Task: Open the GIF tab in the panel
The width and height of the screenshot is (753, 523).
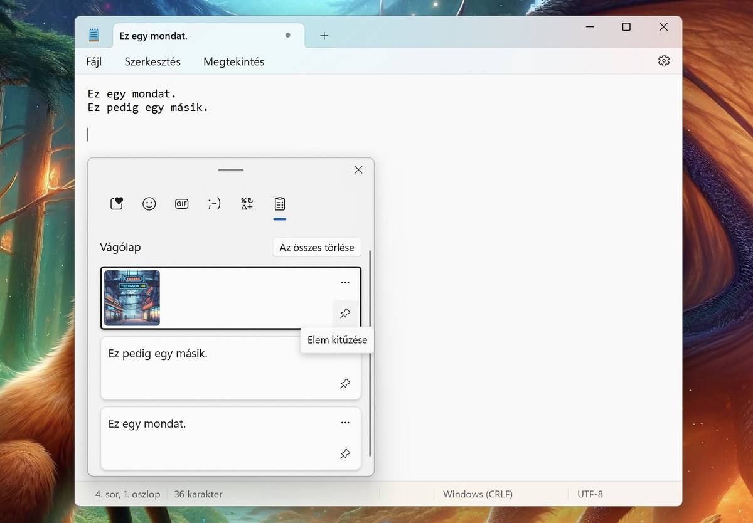Action: click(182, 204)
